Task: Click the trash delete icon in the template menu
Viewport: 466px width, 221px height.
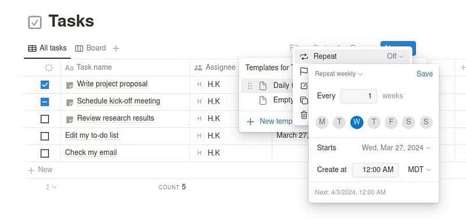Action: pyautogui.click(x=303, y=115)
